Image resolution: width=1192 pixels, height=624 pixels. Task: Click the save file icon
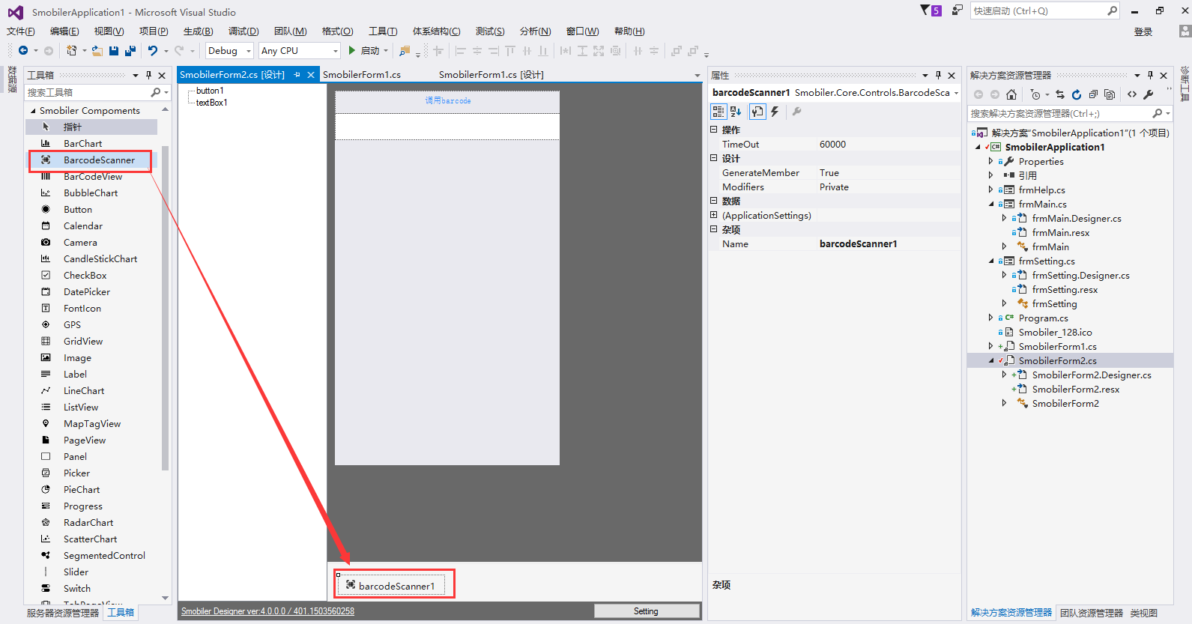click(114, 50)
